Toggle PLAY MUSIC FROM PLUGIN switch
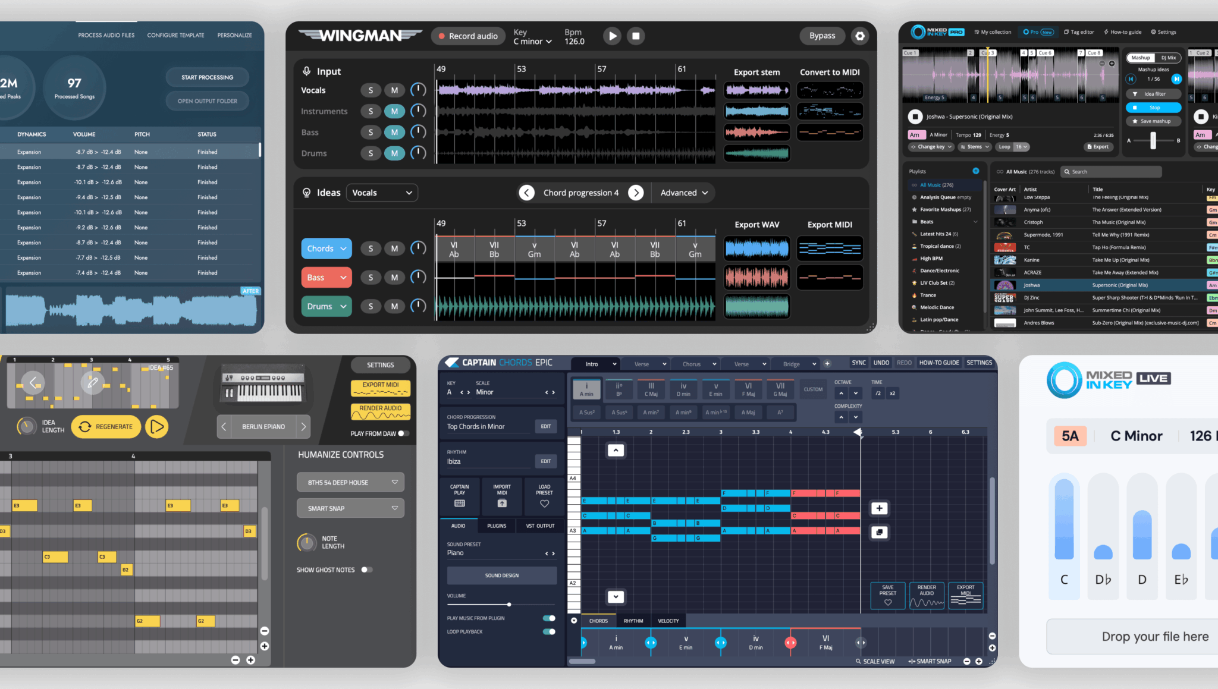 pos(549,618)
